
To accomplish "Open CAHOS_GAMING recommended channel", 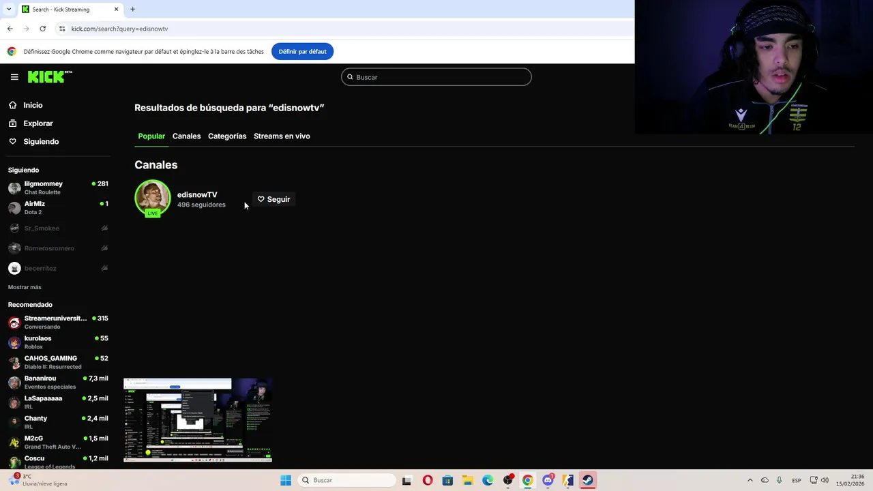I will tap(58, 362).
